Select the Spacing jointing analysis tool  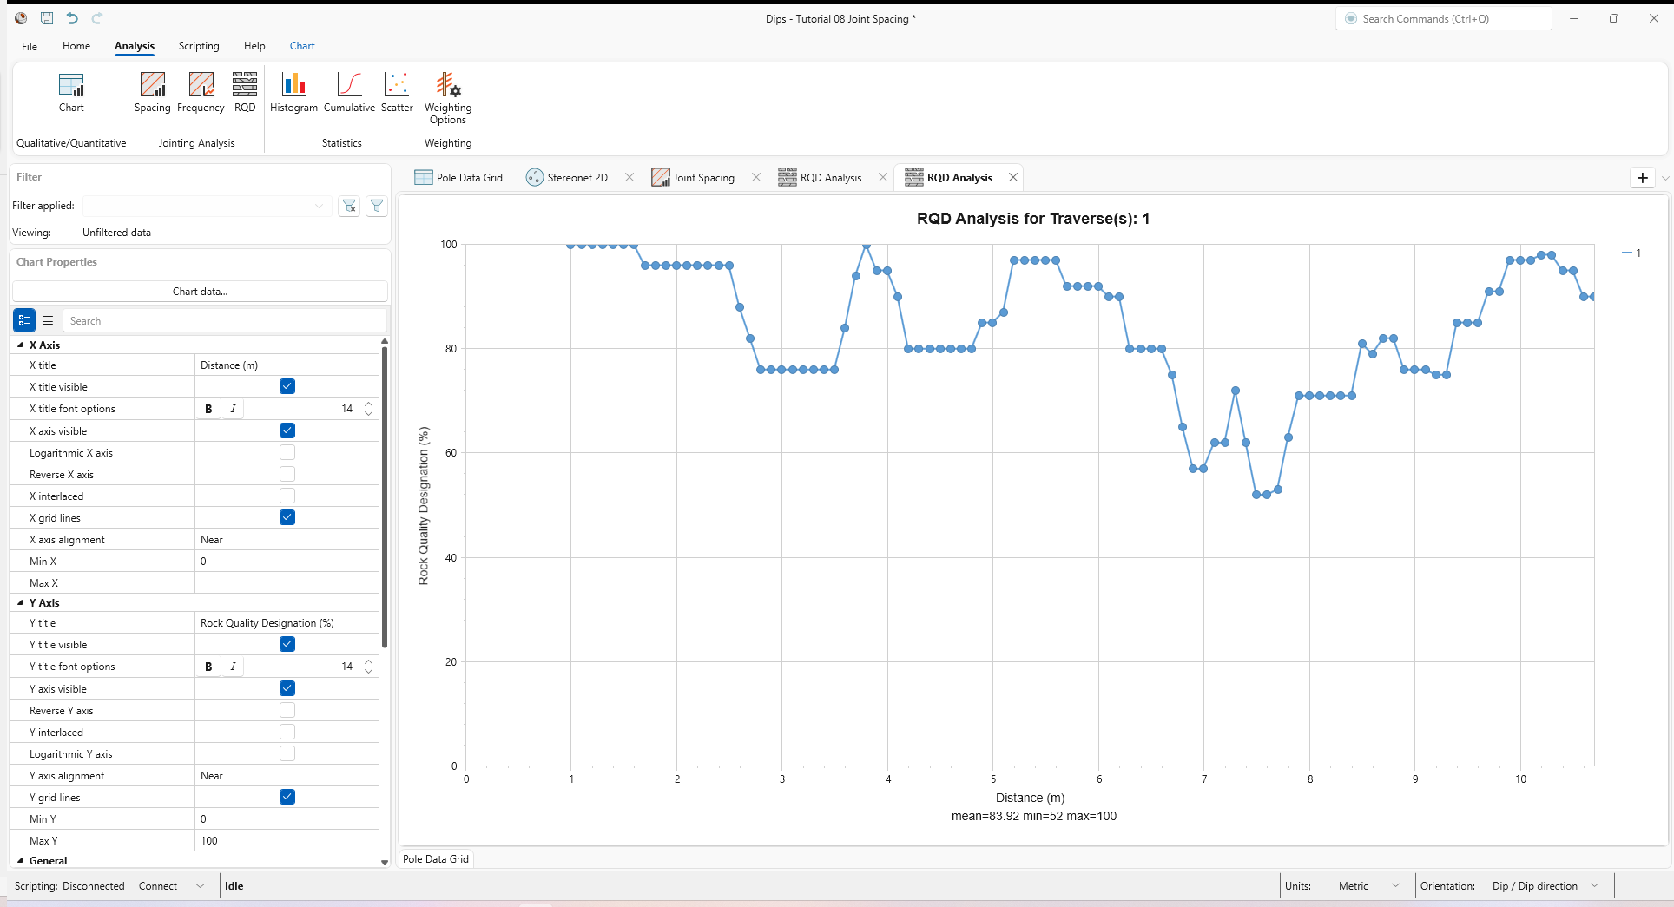[152, 92]
